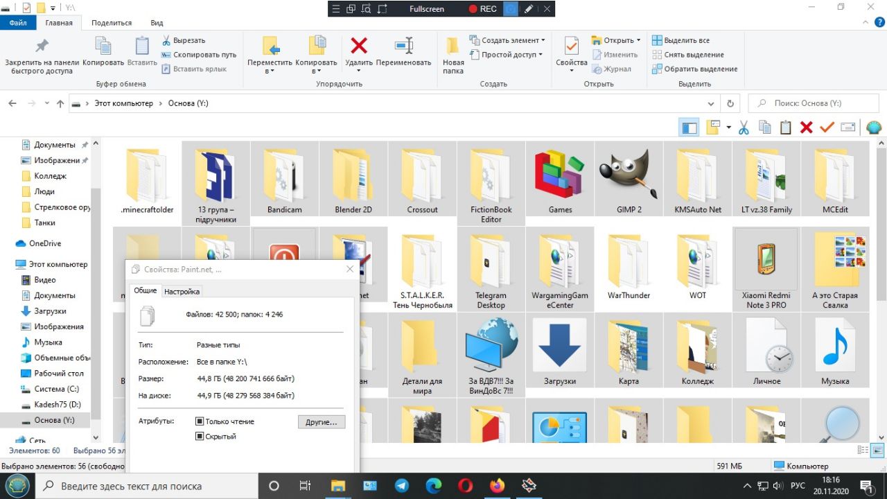Select the Telegram Desktop folder

[491, 270]
